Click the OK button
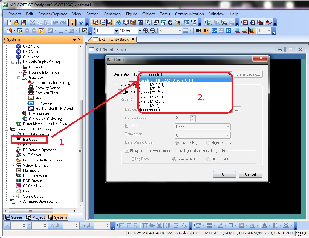The height and width of the screenshot is (238, 309). click(224, 174)
